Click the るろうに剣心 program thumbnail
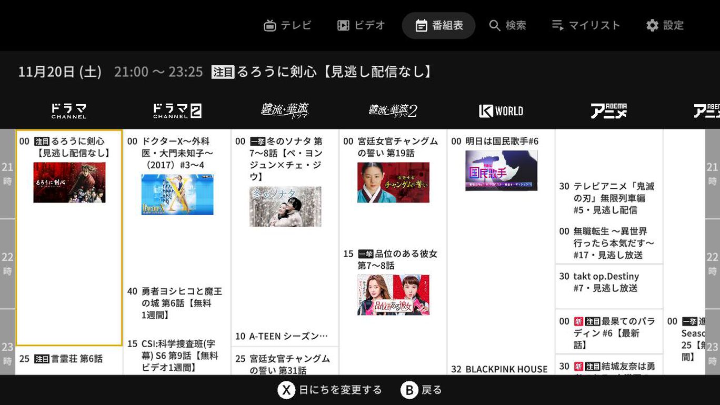Screen dimensions: 720x405 tap(69, 183)
